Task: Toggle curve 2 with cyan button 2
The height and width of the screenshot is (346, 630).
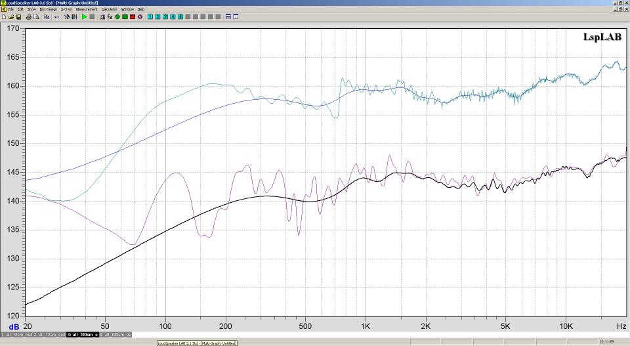Action: [x=157, y=17]
